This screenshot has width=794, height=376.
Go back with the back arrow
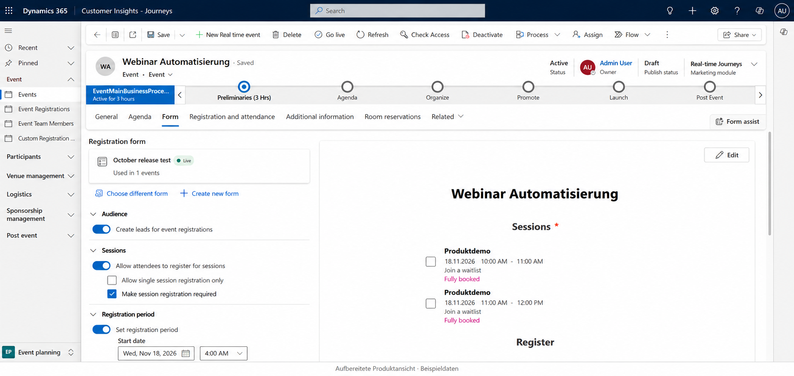click(97, 34)
